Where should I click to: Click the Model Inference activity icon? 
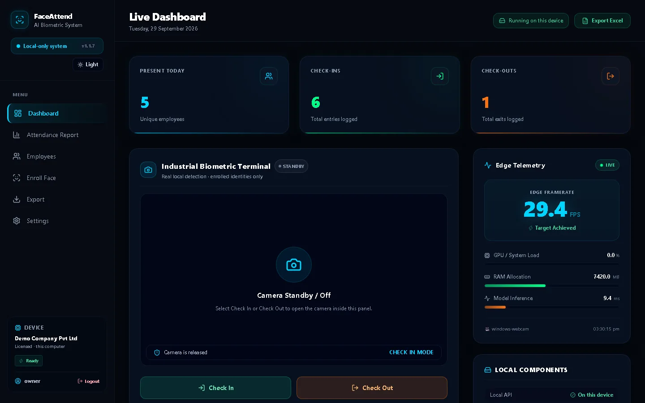point(487,298)
